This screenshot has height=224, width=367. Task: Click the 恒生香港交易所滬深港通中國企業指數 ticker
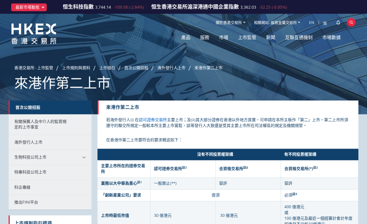pos(219,7)
